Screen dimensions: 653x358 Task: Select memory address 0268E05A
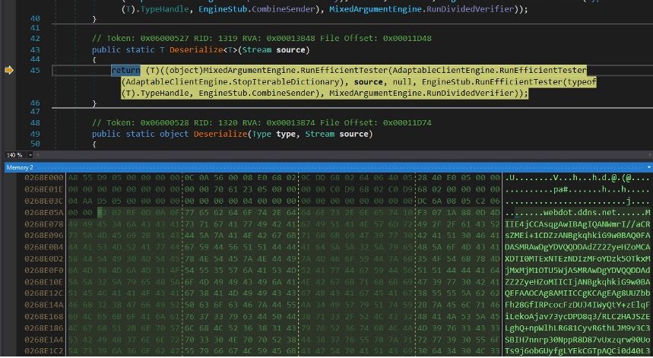click(44, 213)
